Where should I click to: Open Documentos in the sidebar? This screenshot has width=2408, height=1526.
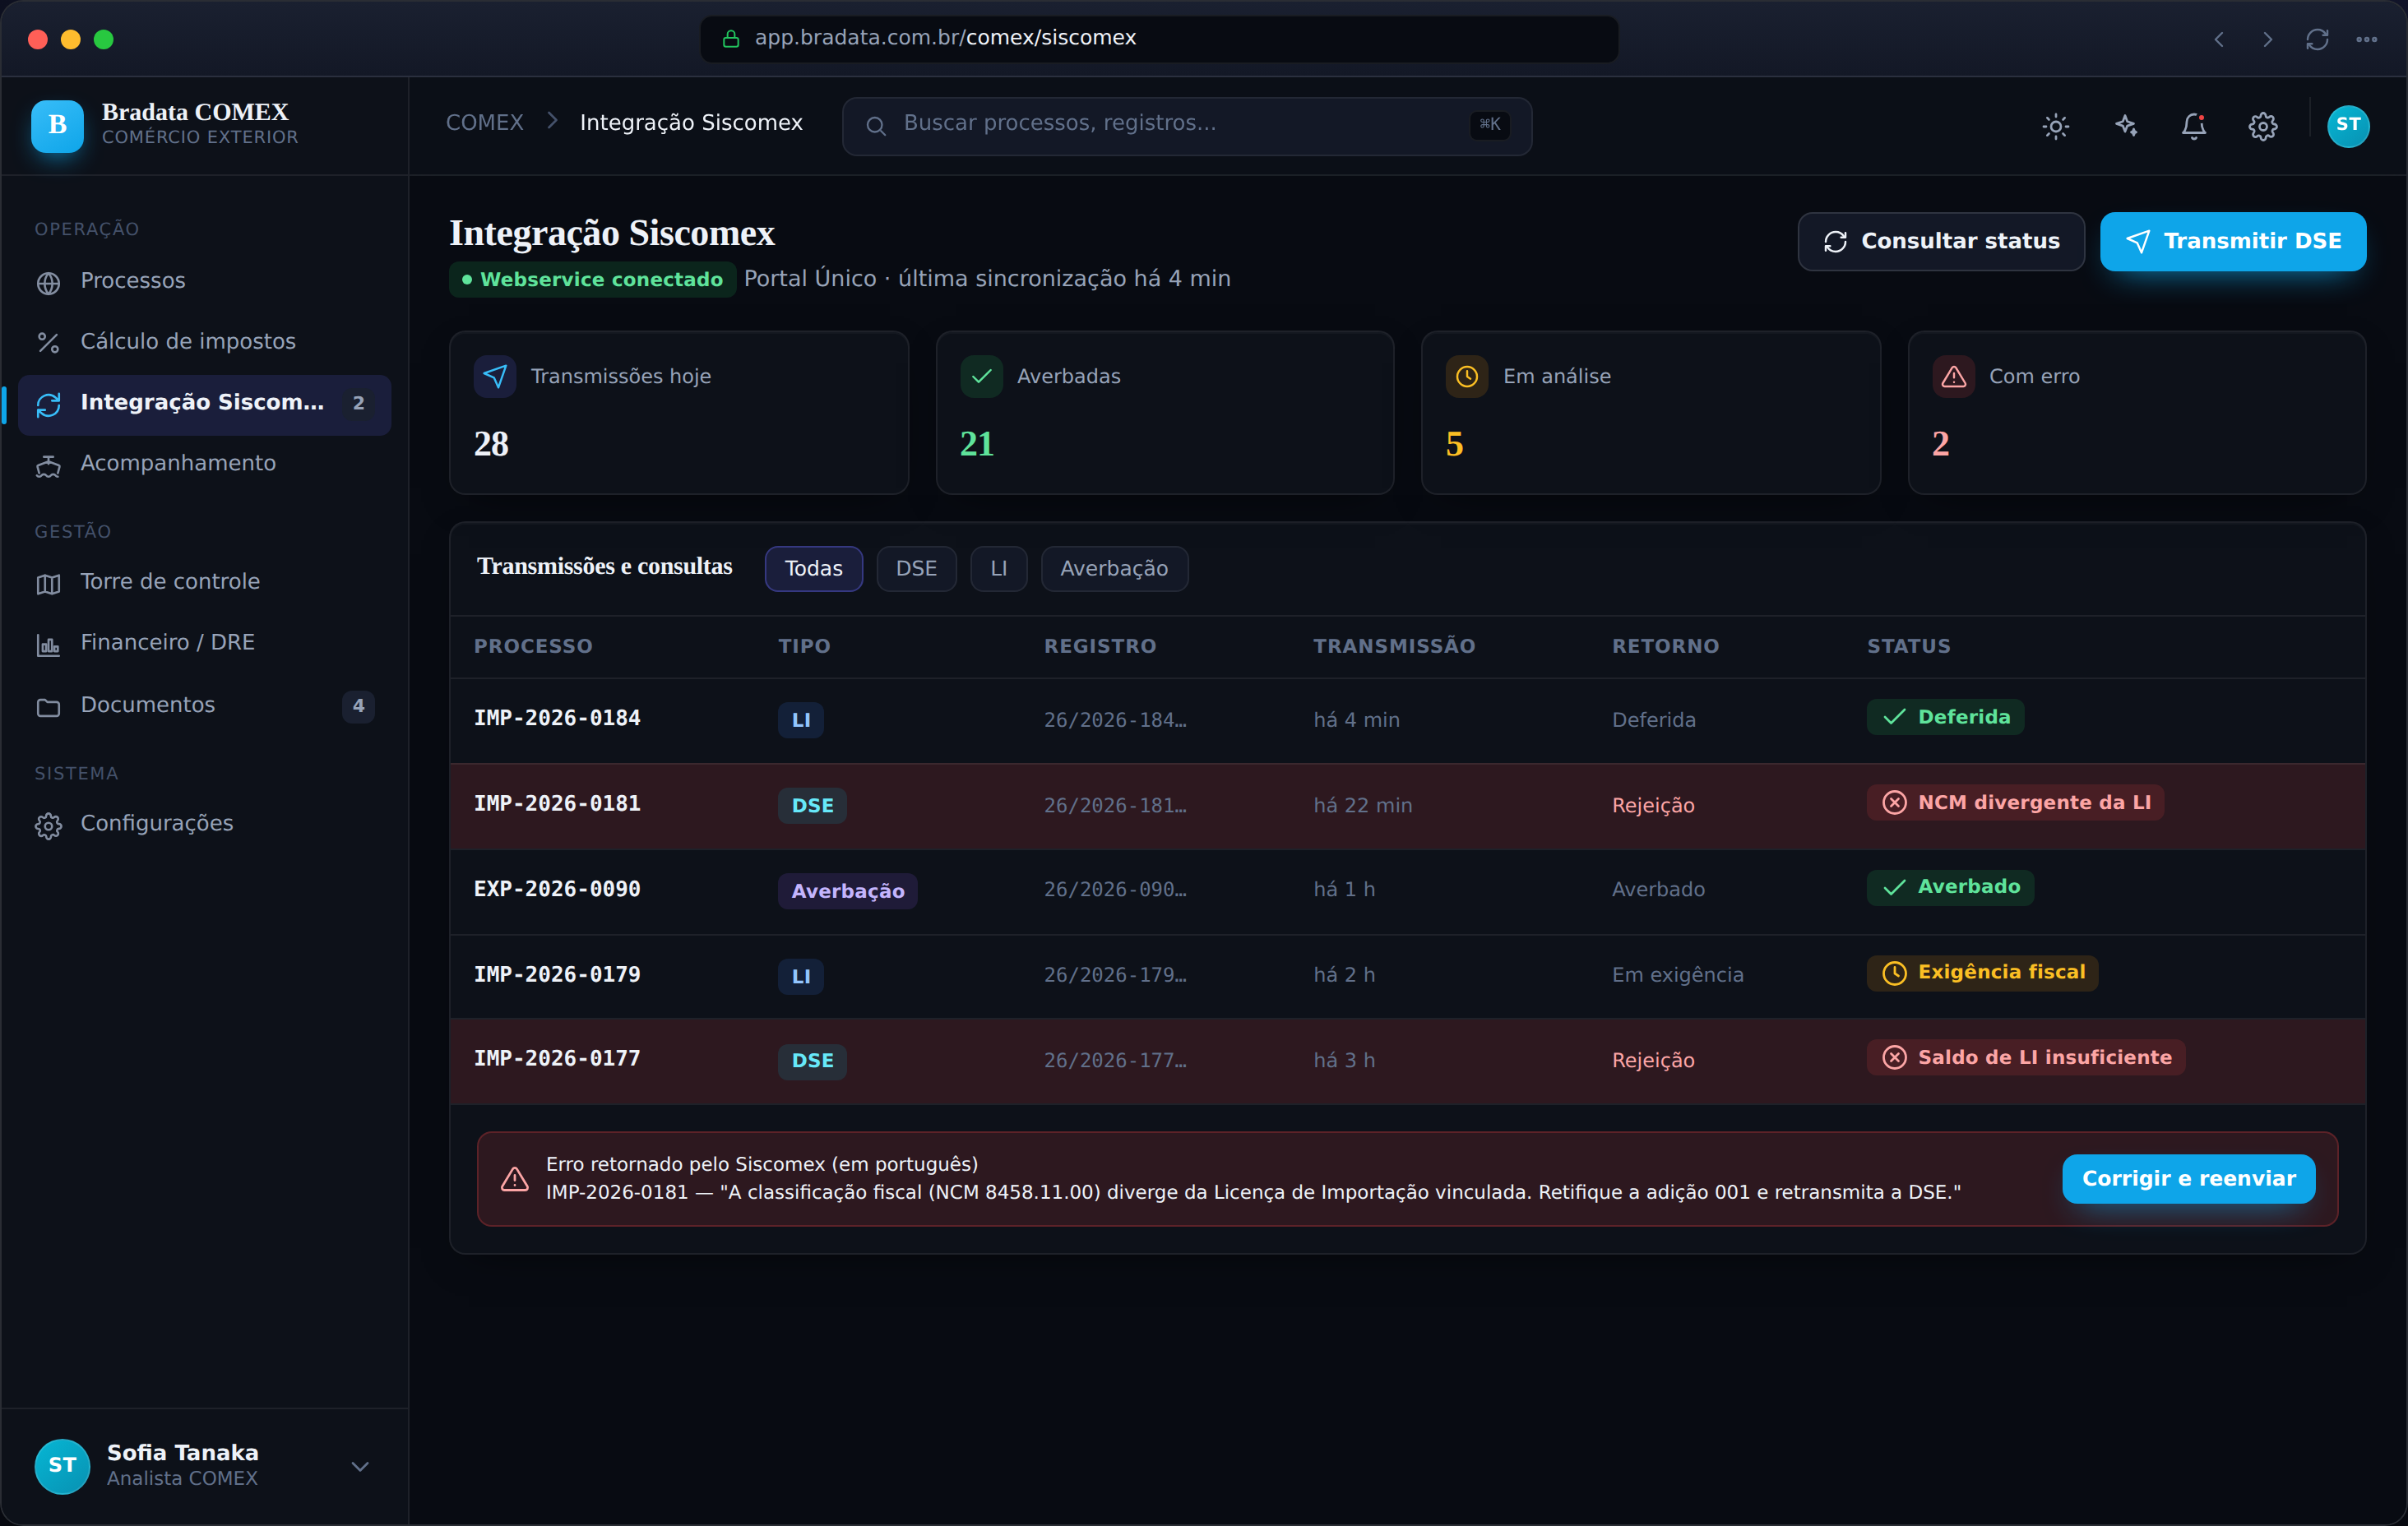(x=204, y=706)
